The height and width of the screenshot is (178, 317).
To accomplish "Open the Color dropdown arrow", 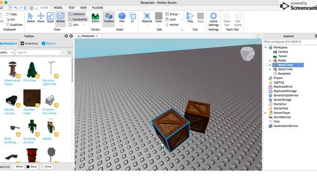I will pos(158,26).
